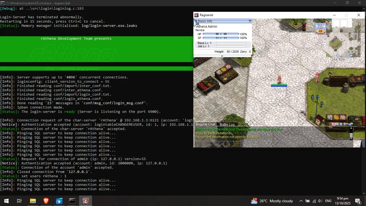This screenshot has width=366, height=206.
Task: Click the Zeny : 0 text
Action: point(246,52)
